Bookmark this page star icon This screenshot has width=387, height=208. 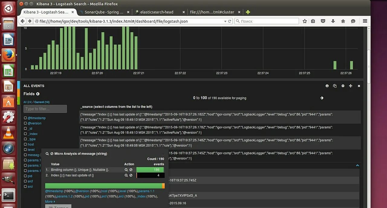click(x=305, y=21)
